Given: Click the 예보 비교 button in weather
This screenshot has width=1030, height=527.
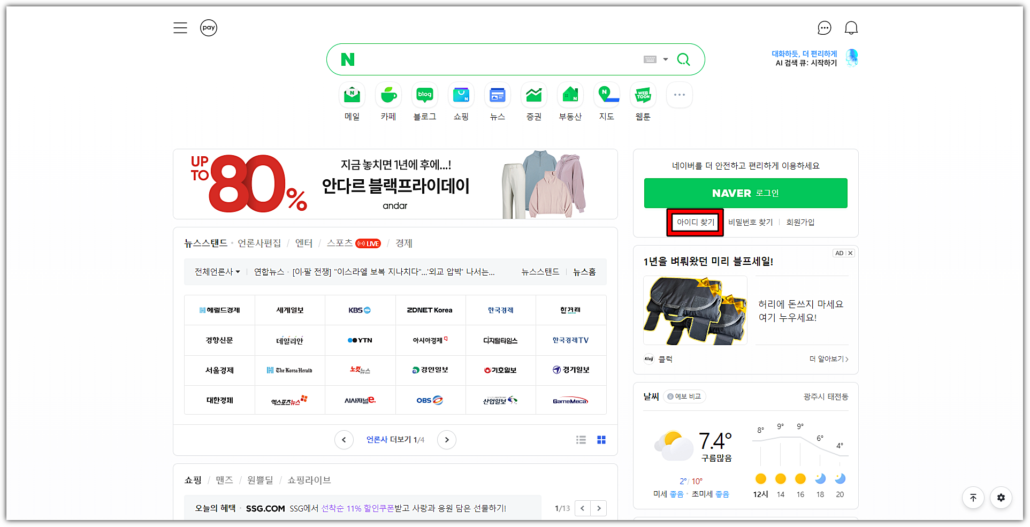Looking at the screenshot, I should (x=685, y=396).
